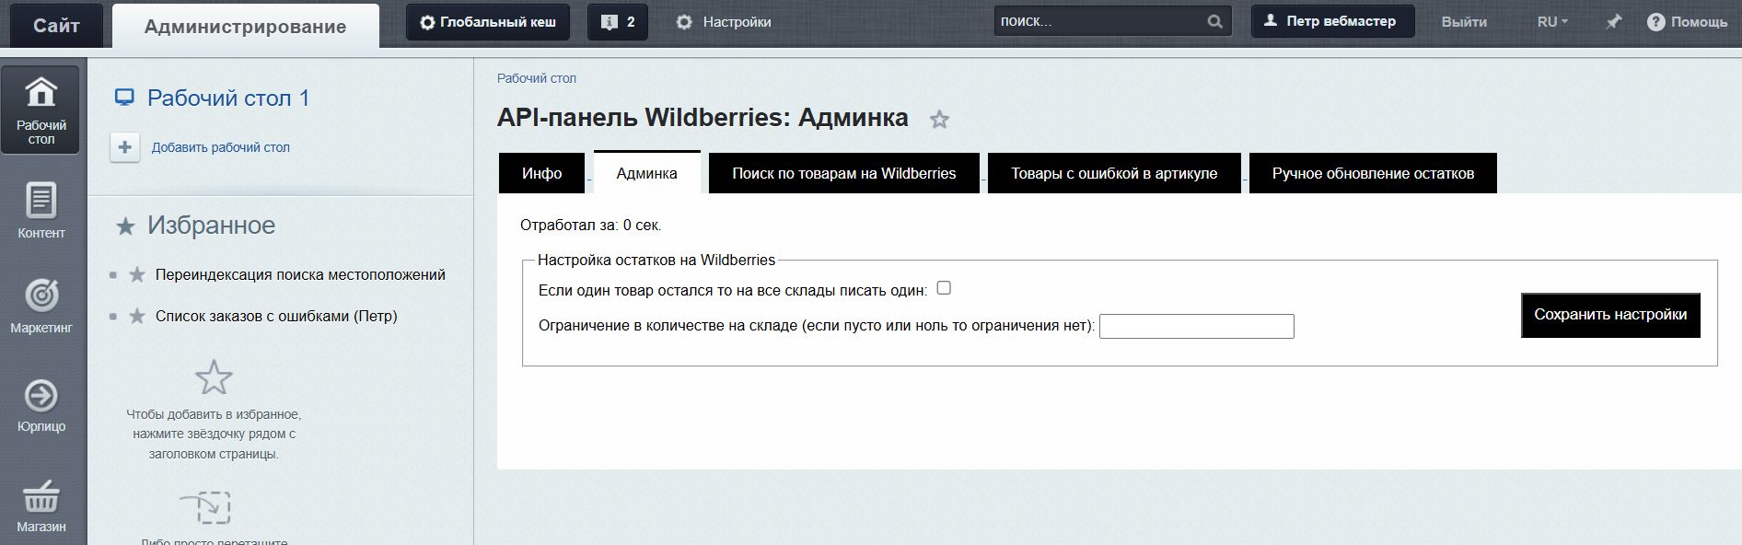Open the Товары с ошибкой в артикуле tab
The width and height of the screenshot is (1742, 545).
pyautogui.click(x=1114, y=173)
